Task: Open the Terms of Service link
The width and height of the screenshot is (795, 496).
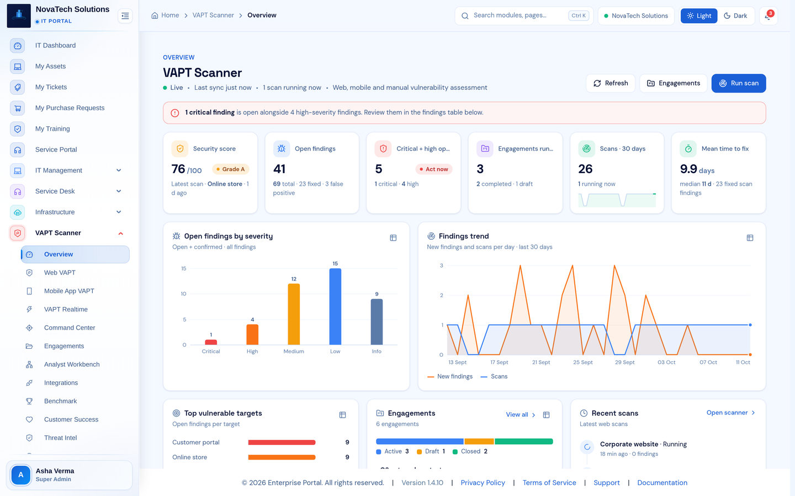Action: pyautogui.click(x=549, y=483)
